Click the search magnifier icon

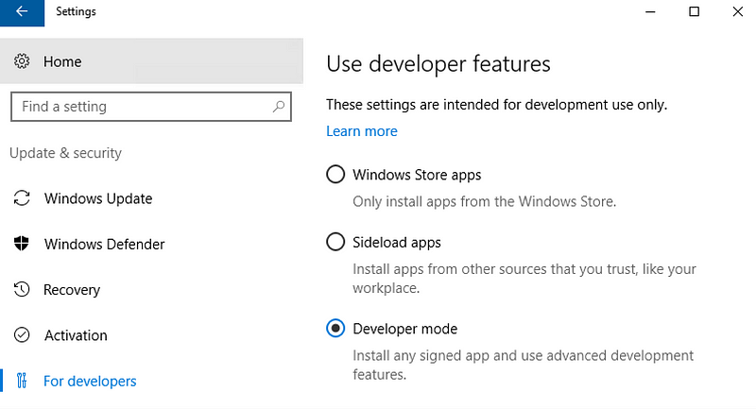click(279, 107)
